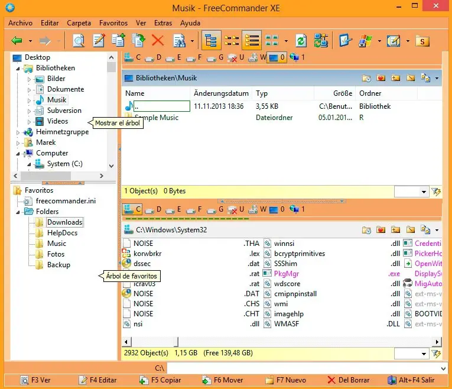Collapse the Folders node in favorites tree
The image size is (452, 389).
pos(19,212)
